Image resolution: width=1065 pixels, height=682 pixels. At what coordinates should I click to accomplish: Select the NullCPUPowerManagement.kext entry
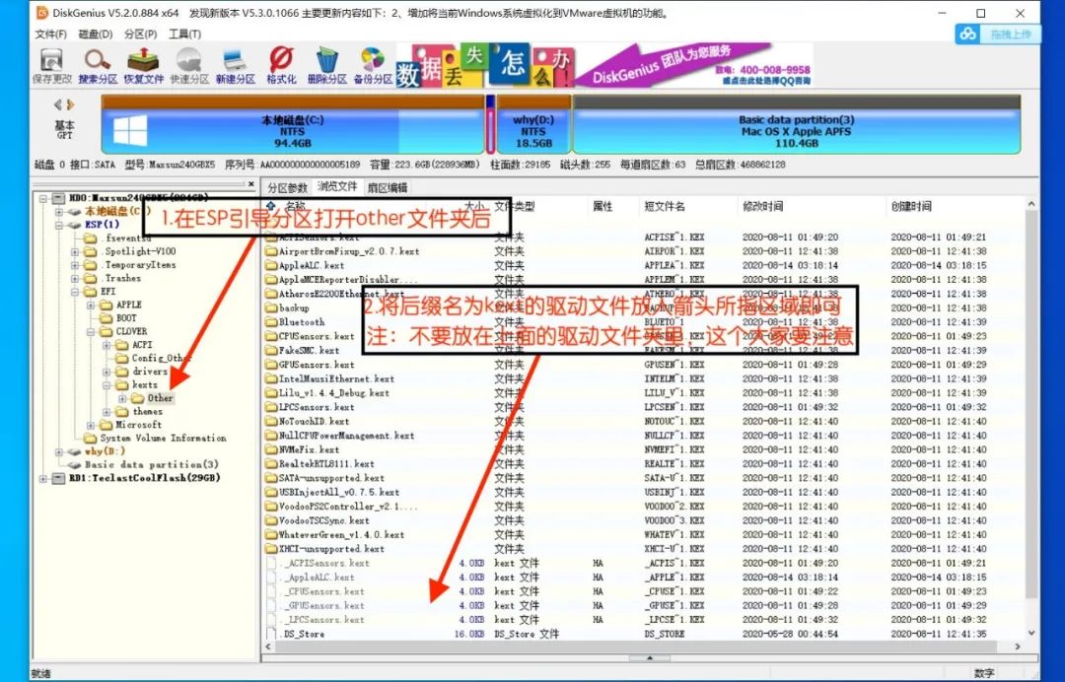pyautogui.click(x=346, y=436)
